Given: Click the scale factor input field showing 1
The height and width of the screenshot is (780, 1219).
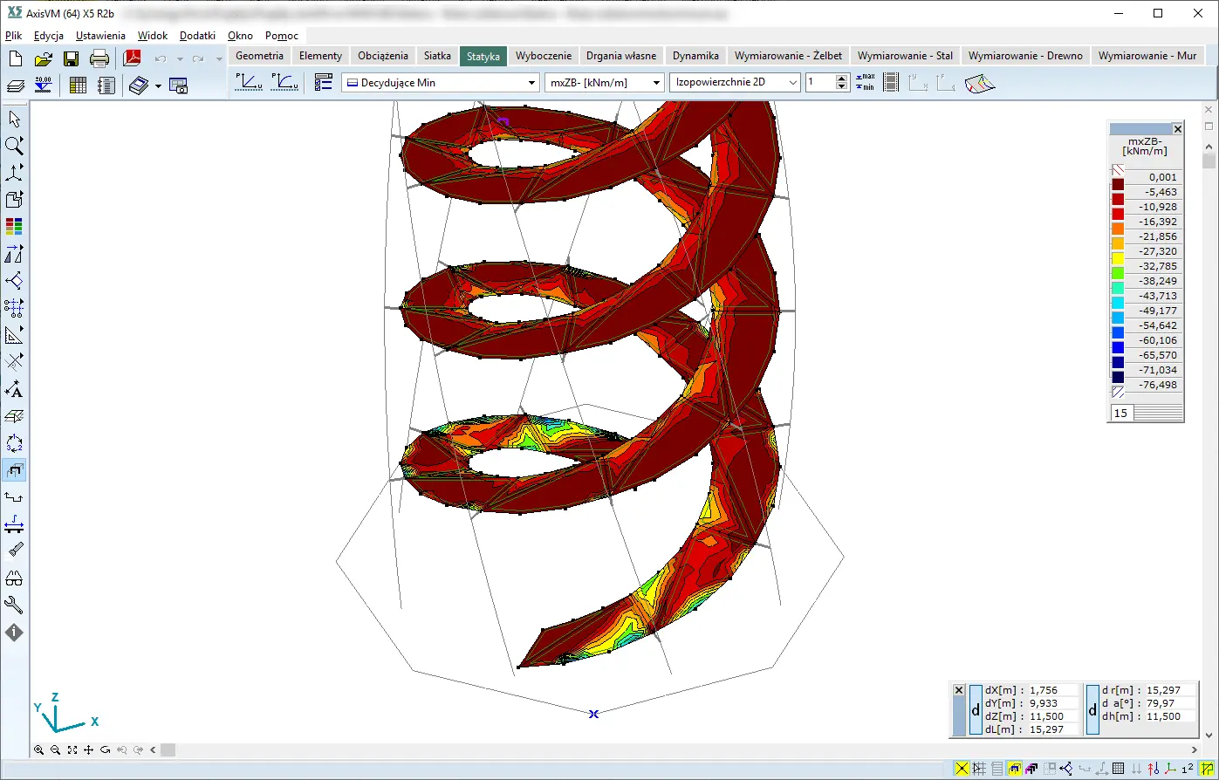Looking at the screenshot, I should click(x=819, y=83).
